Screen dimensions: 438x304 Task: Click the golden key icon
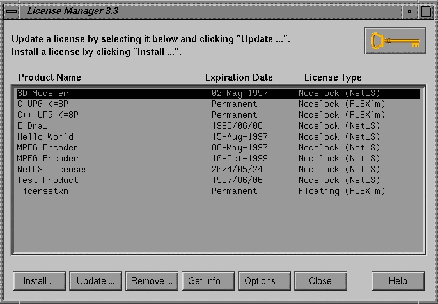coord(395,41)
